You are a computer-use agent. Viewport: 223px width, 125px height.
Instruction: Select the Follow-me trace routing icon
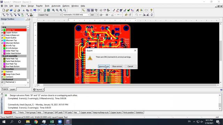point(117,10)
